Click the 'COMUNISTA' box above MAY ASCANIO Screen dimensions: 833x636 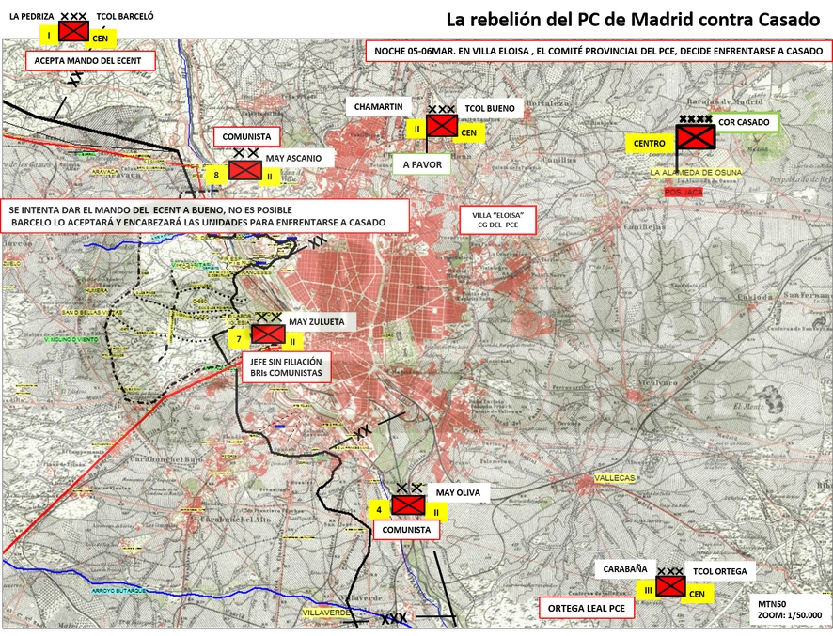pos(246,136)
